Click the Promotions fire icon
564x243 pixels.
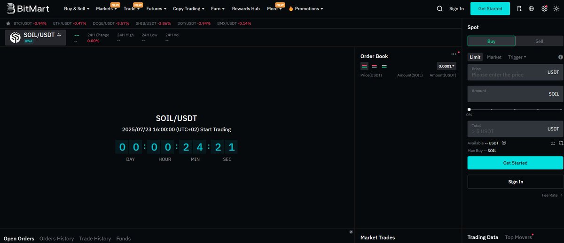291,8
